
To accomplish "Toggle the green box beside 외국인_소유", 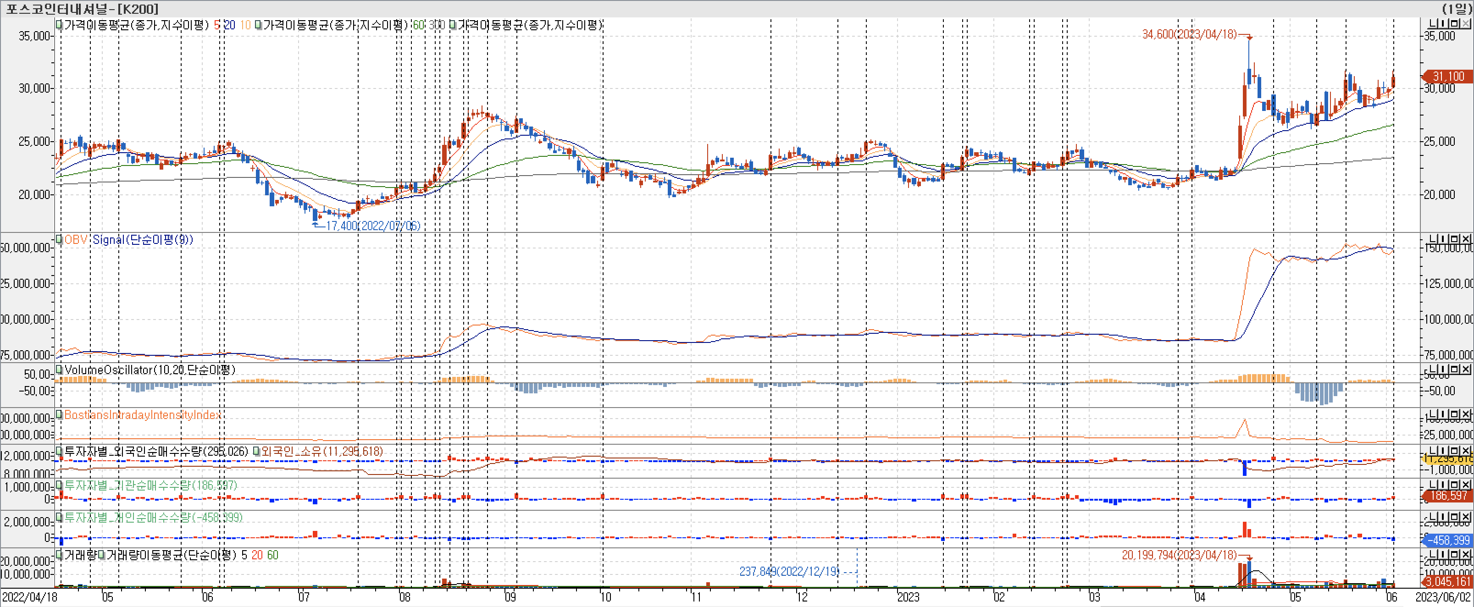I will click(x=256, y=452).
